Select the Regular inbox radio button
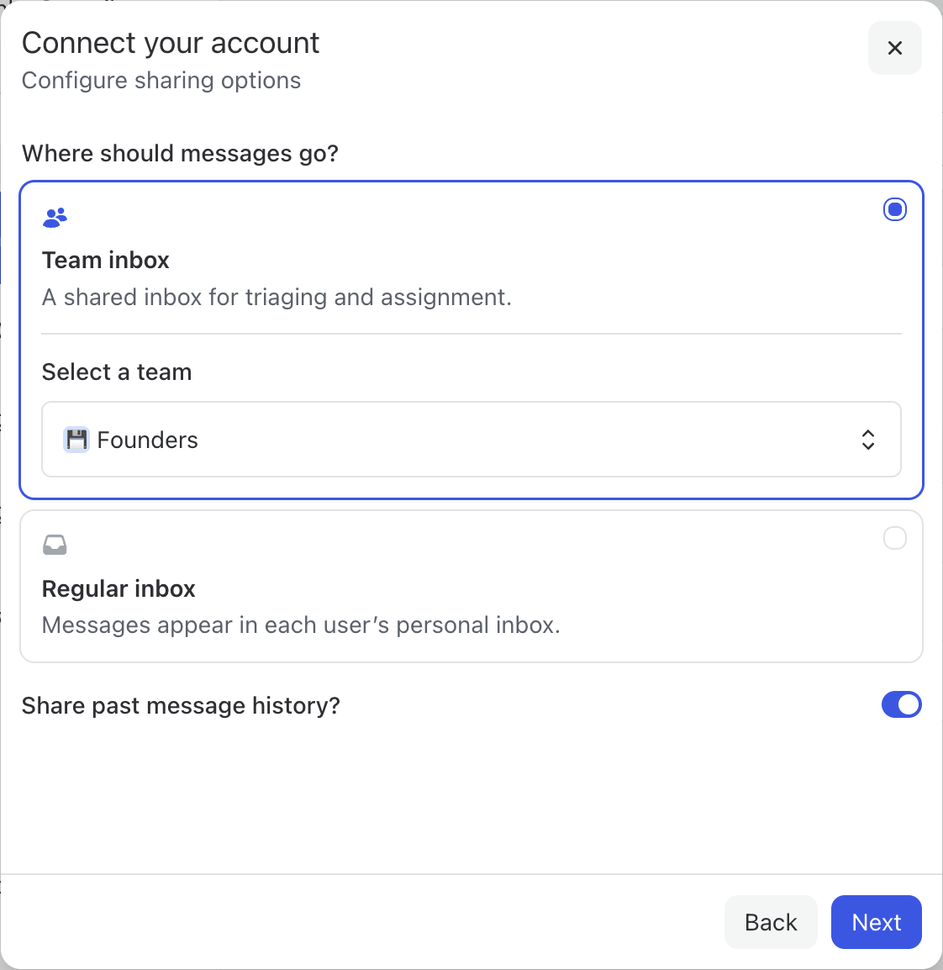 [894, 538]
